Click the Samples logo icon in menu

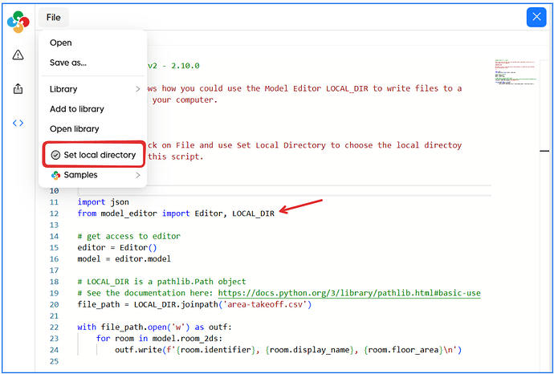coord(55,175)
